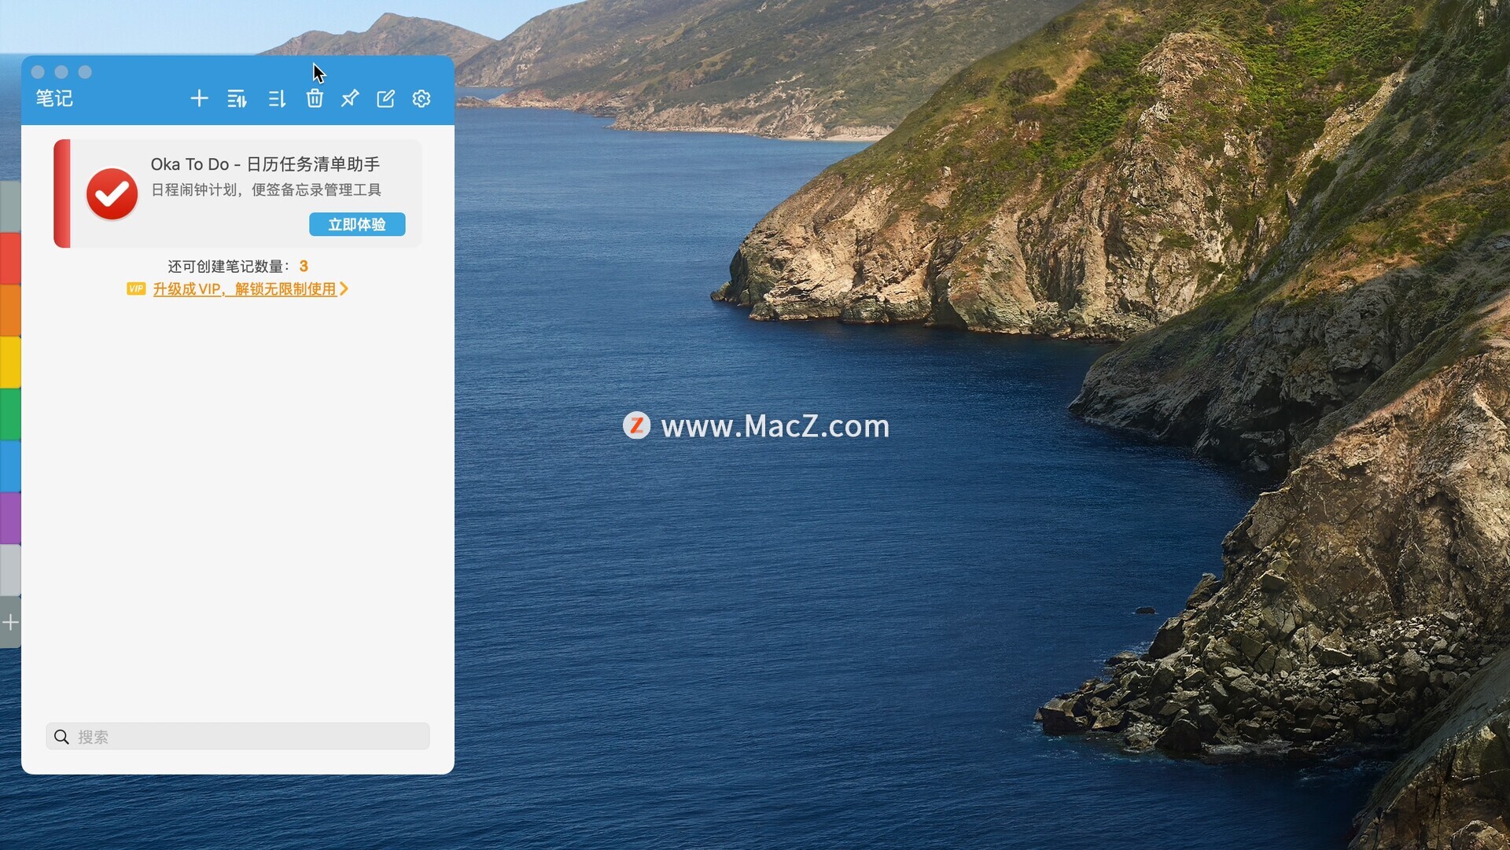Select the yellow color tab on sidebar
Viewport: 1510px width, 850px height.
(10, 362)
